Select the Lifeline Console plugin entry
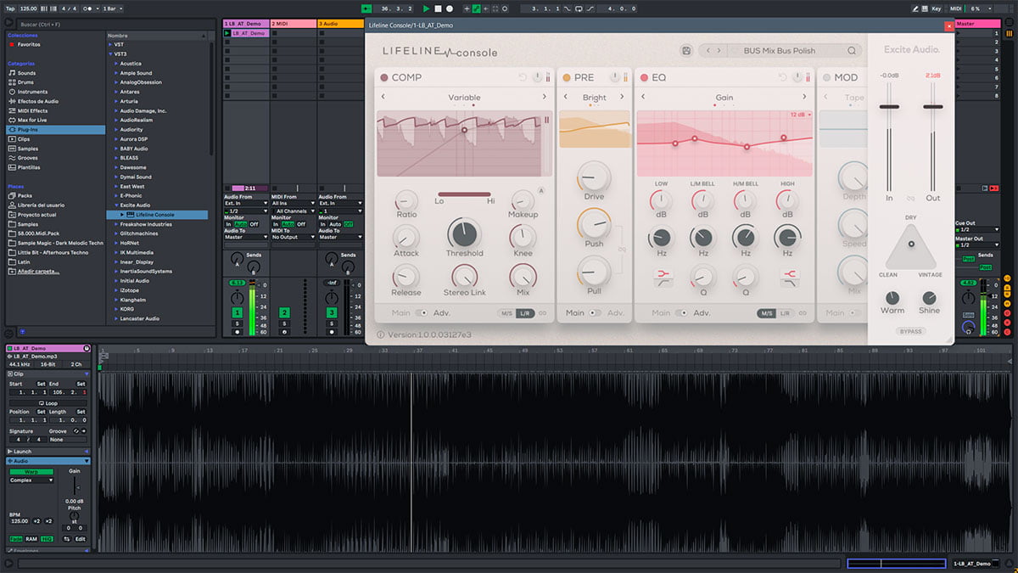Screen dimensions: 1018x573 click(158, 215)
